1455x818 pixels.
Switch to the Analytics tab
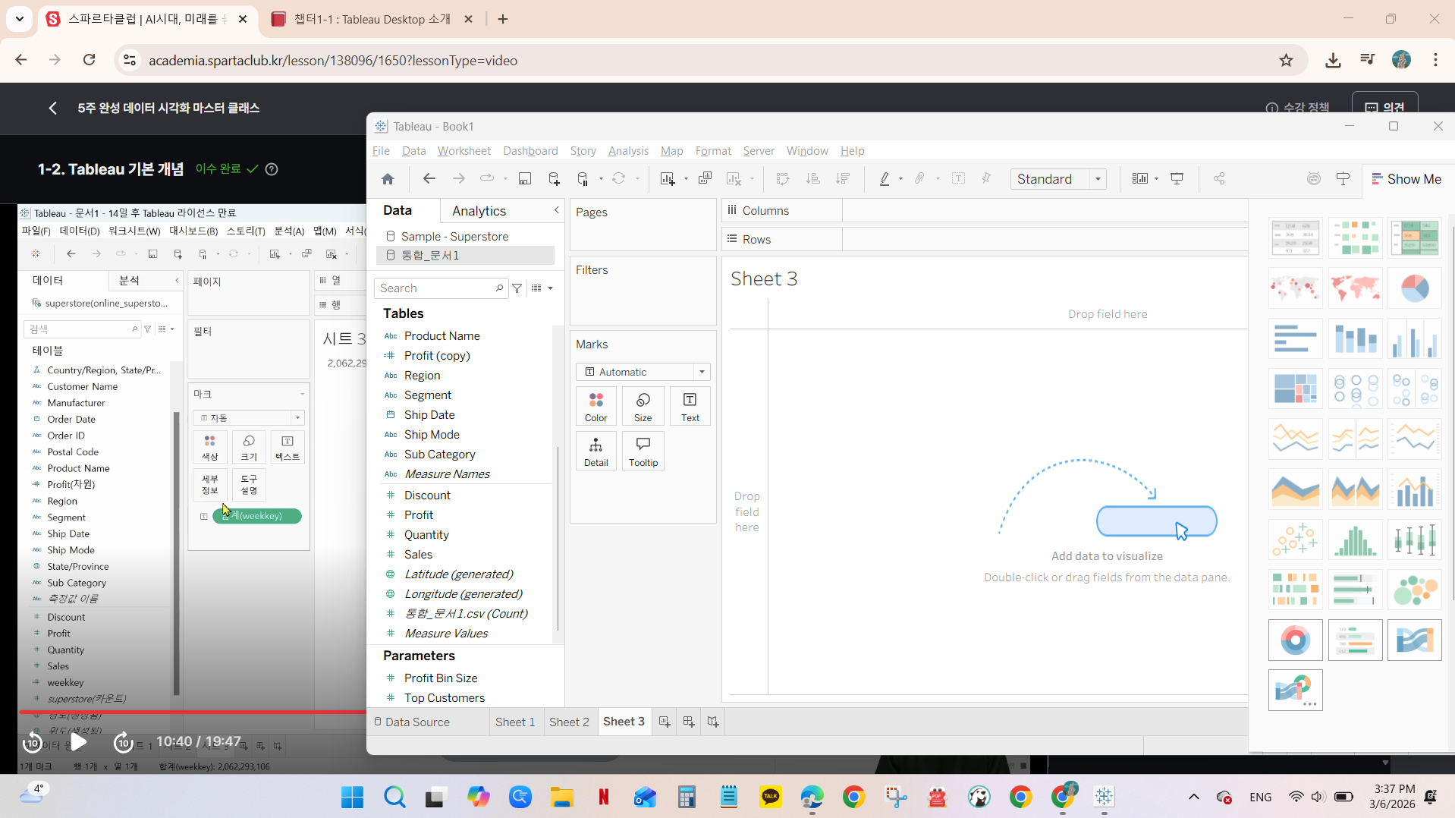pos(479,211)
